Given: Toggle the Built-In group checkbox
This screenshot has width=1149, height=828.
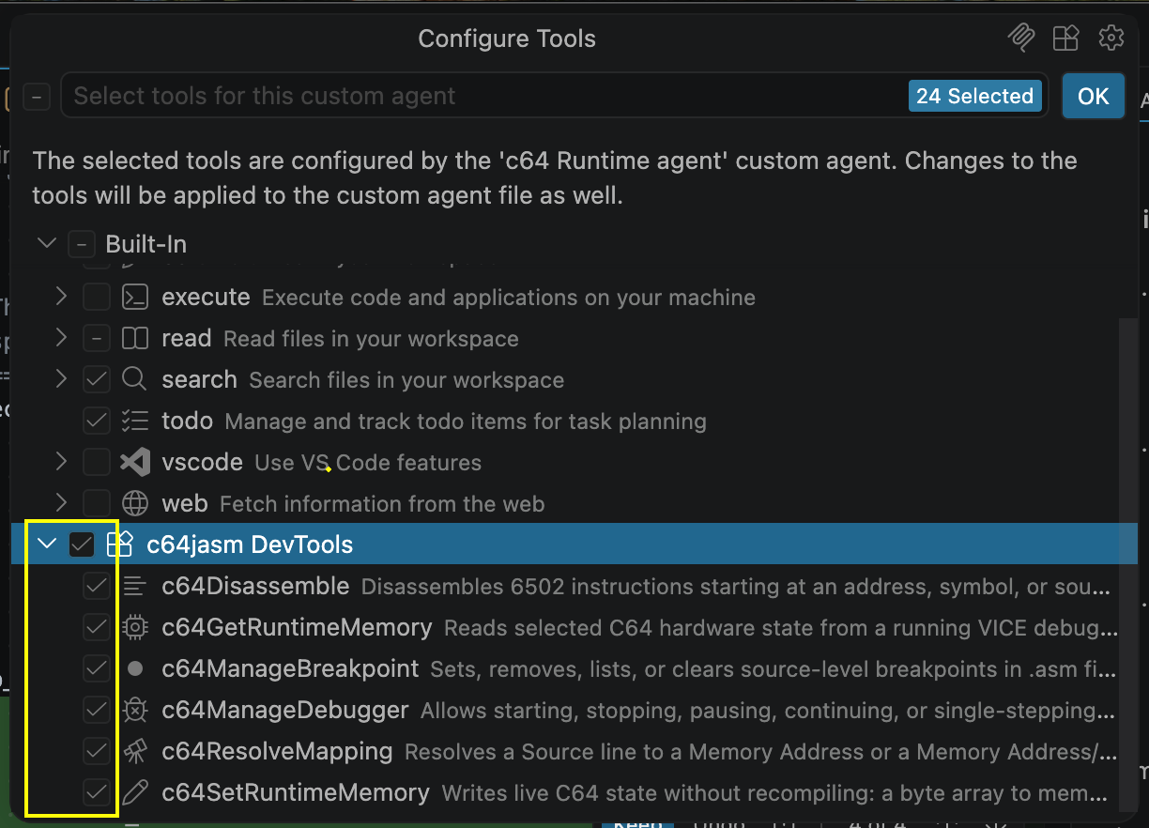Looking at the screenshot, I should (x=82, y=245).
